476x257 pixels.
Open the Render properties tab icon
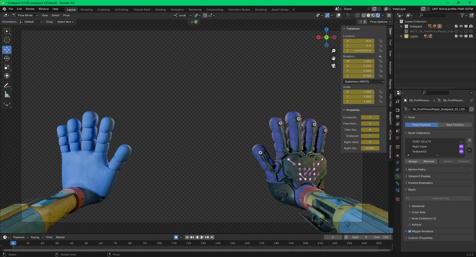point(398,110)
